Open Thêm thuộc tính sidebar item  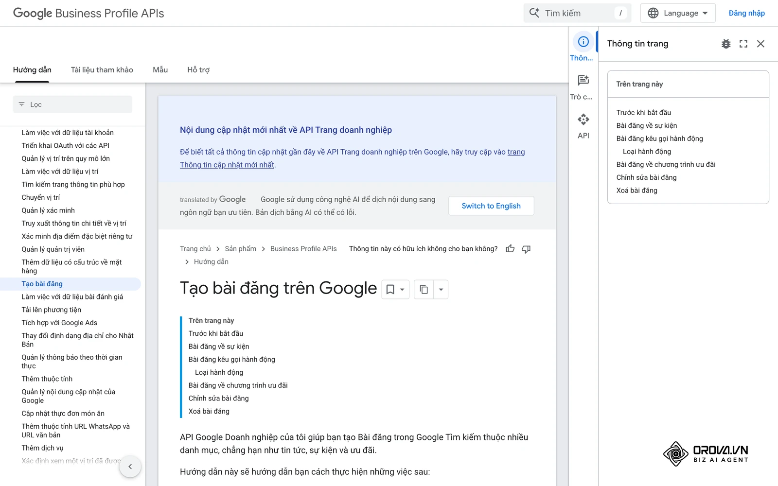pos(47,379)
